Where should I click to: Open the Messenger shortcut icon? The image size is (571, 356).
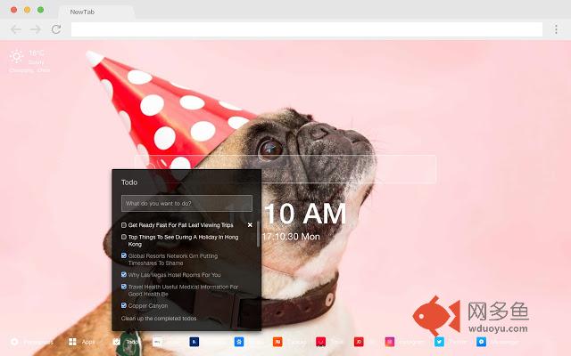click(481, 342)
